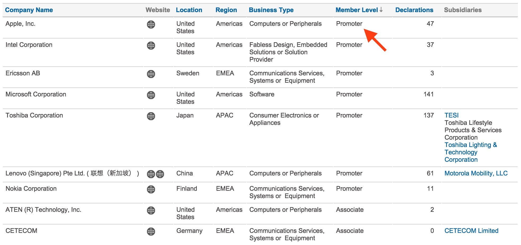The image size is (521, 245).
Task: Select Ericsson AB company name
Action: (x=23, y=73)
